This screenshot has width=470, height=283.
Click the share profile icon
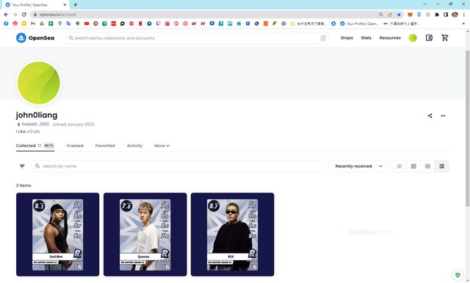pos(430,115)
